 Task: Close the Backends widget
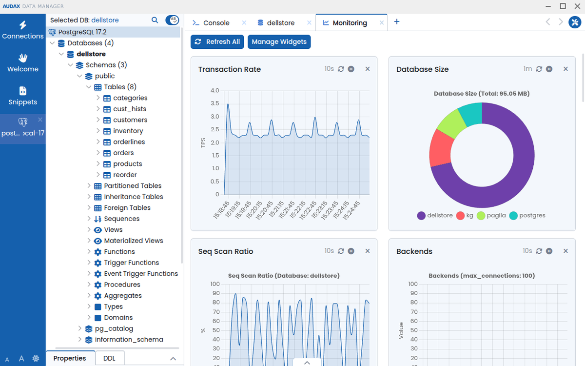tap(565, 251)
